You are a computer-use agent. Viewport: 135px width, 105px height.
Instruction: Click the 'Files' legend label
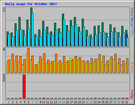(x=132, y=21)
